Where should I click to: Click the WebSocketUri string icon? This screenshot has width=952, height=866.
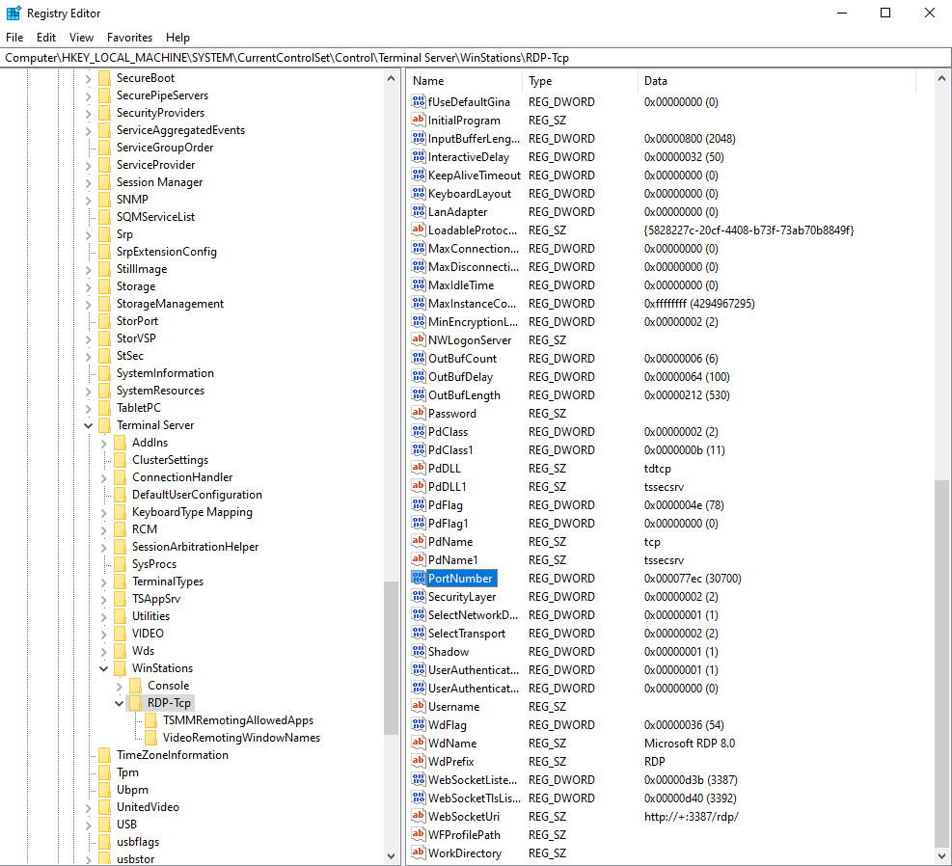coord(418,816)
